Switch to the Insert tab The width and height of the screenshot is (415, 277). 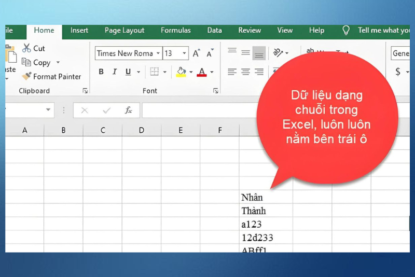tap(79, 31)
